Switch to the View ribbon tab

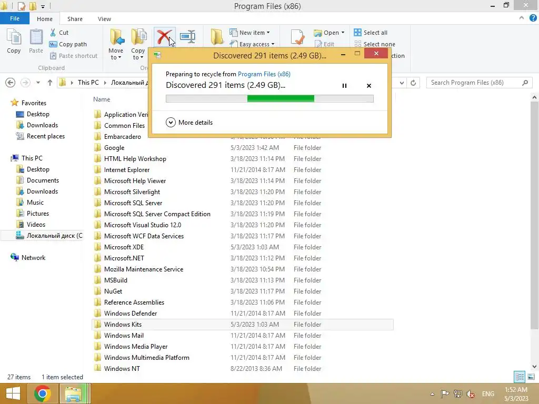104,19
